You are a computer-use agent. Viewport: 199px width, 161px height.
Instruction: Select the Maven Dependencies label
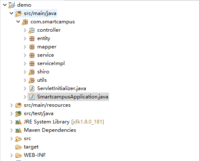pyautogui.click(x=50, y=130)
